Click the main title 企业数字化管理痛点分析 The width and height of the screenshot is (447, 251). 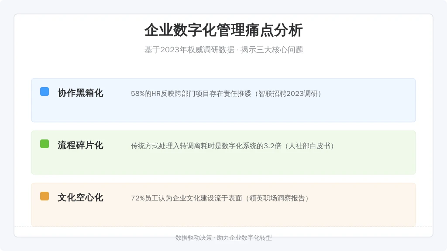click(223, 30)
